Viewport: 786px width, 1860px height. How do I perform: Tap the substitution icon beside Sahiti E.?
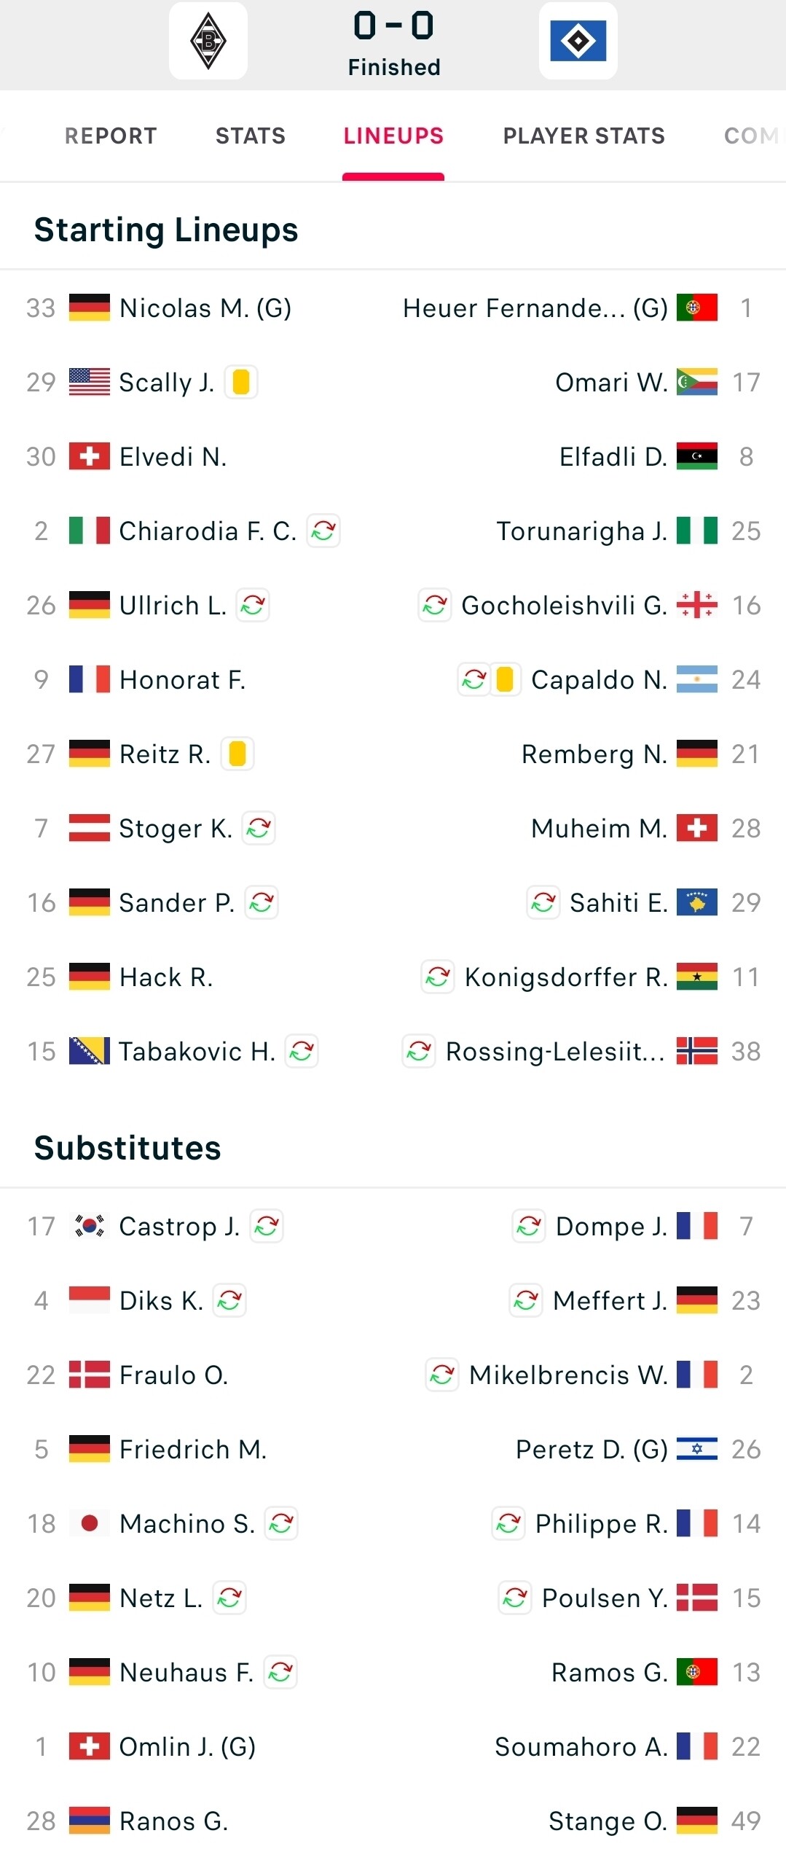(x=543, y=902)
